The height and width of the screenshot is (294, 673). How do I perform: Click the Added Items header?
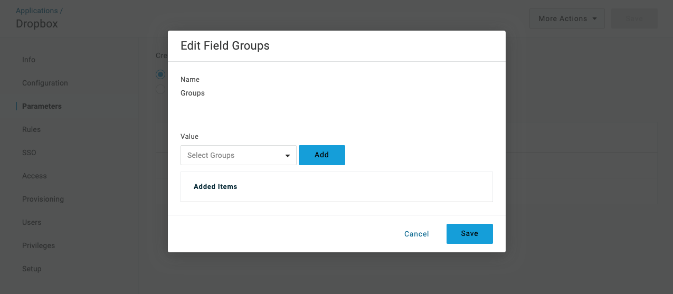[x=215, y=187]
